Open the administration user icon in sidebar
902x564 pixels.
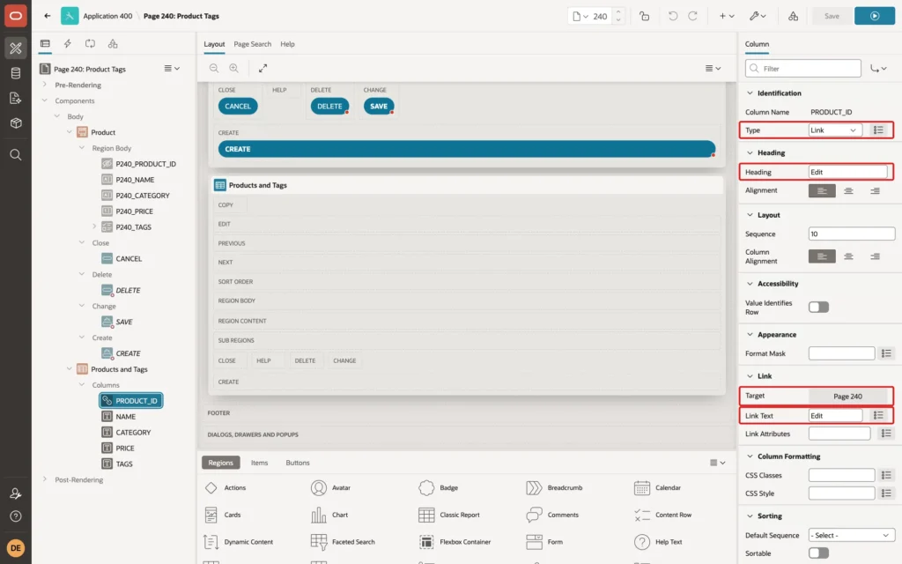[x=16, y=493]
